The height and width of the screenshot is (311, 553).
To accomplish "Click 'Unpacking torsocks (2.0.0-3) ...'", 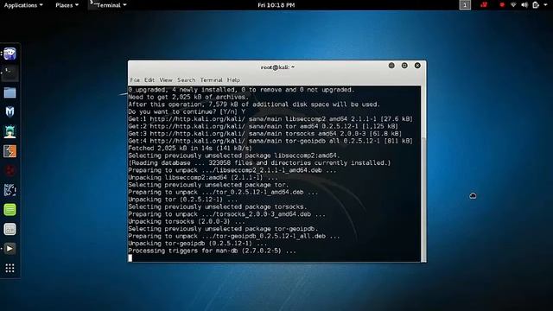I will (x=187, y=221).
